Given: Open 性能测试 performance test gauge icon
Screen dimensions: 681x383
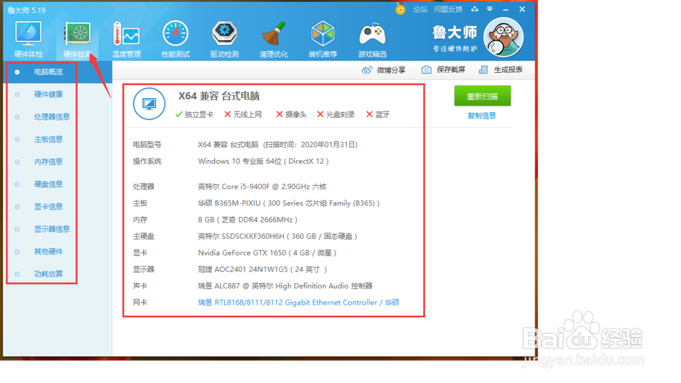Looking at the screenshot, I should 176,33.
